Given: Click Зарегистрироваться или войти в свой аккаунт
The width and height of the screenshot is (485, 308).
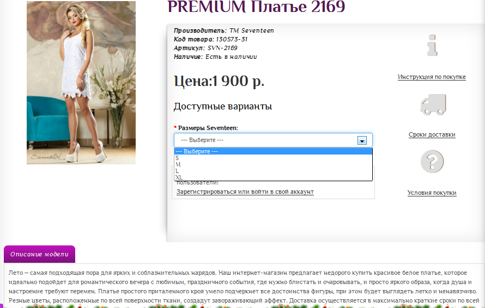Looking at the screenshot, I should click(245, 192).
